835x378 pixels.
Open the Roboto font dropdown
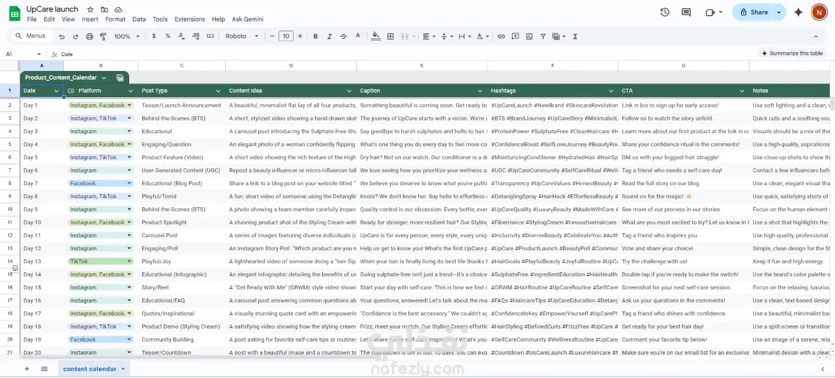(242, 36)
